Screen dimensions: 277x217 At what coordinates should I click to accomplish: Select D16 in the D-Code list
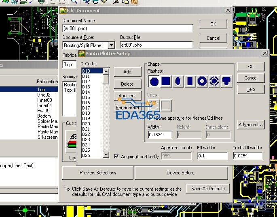[x=92, y=103]
